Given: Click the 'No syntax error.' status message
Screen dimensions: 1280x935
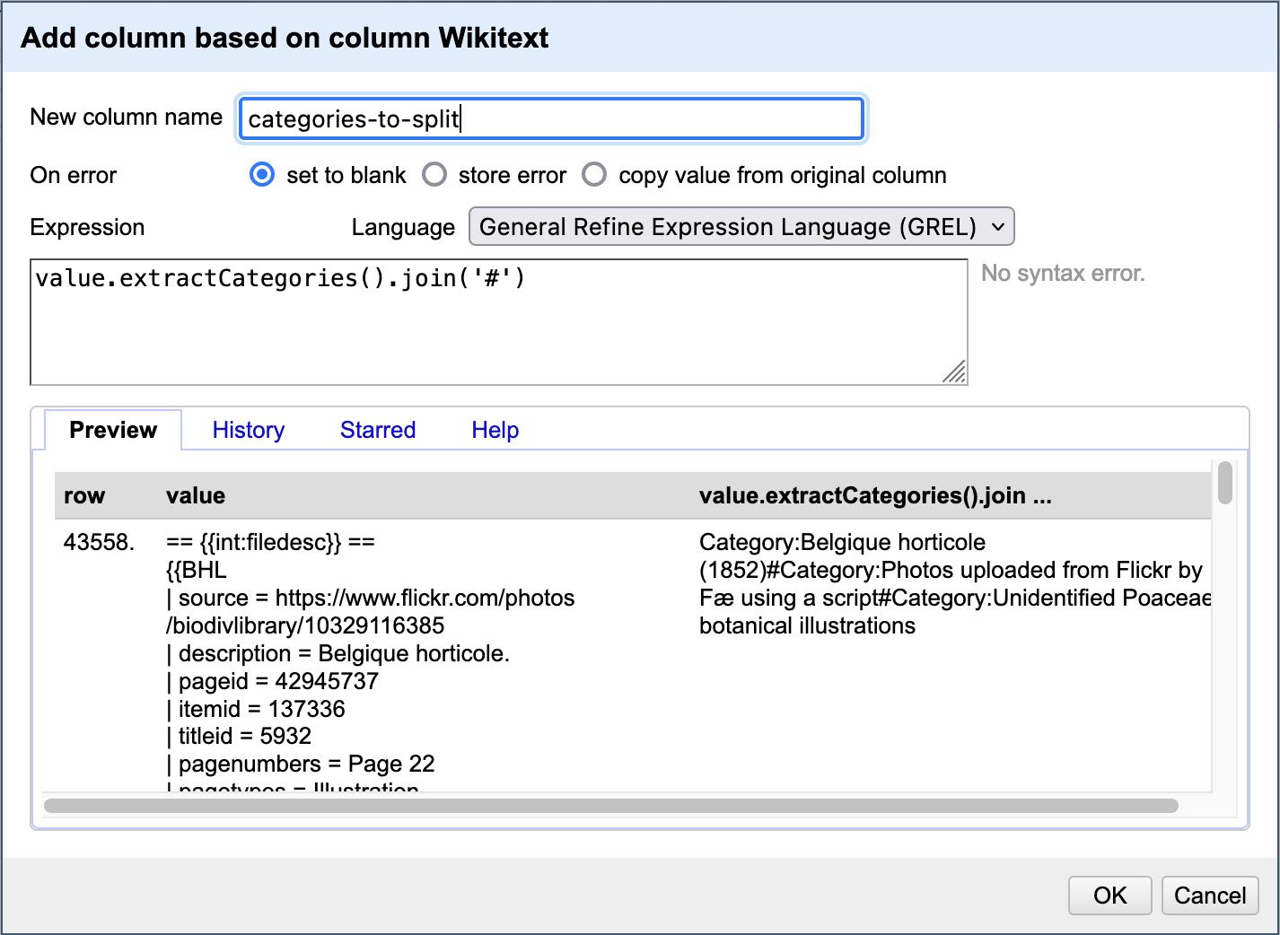Looking at the screenshot, I should tap(1063, 273).
